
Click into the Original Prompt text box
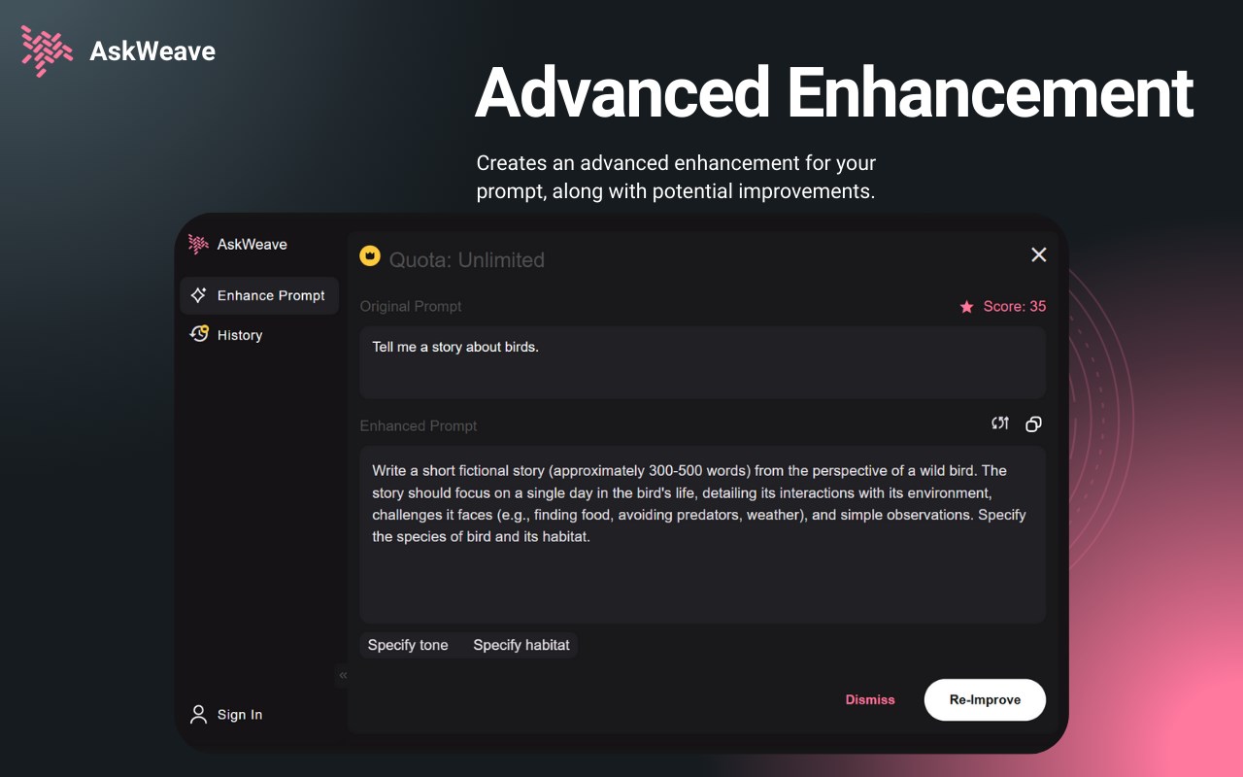click(x=702, y=362)
